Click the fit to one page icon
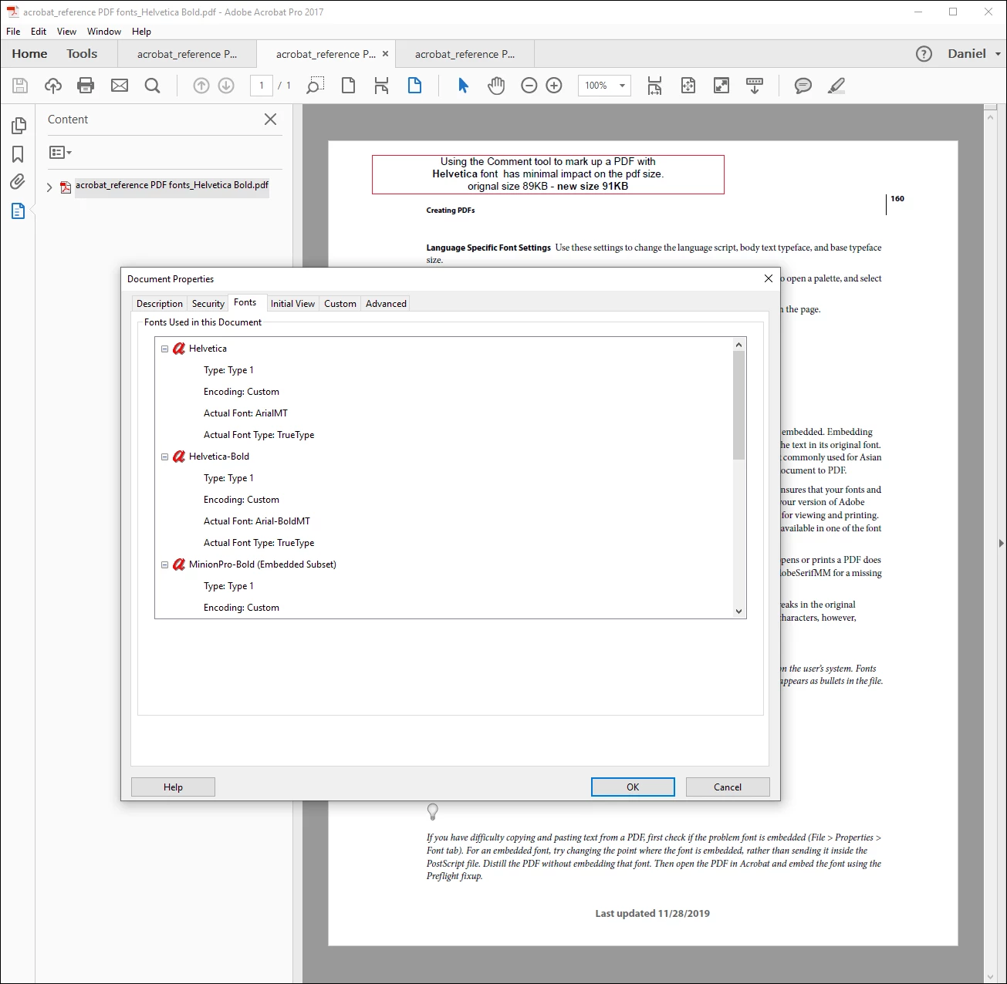The width and height of the screenshot is (1007, 984). (x=688, y=86)
